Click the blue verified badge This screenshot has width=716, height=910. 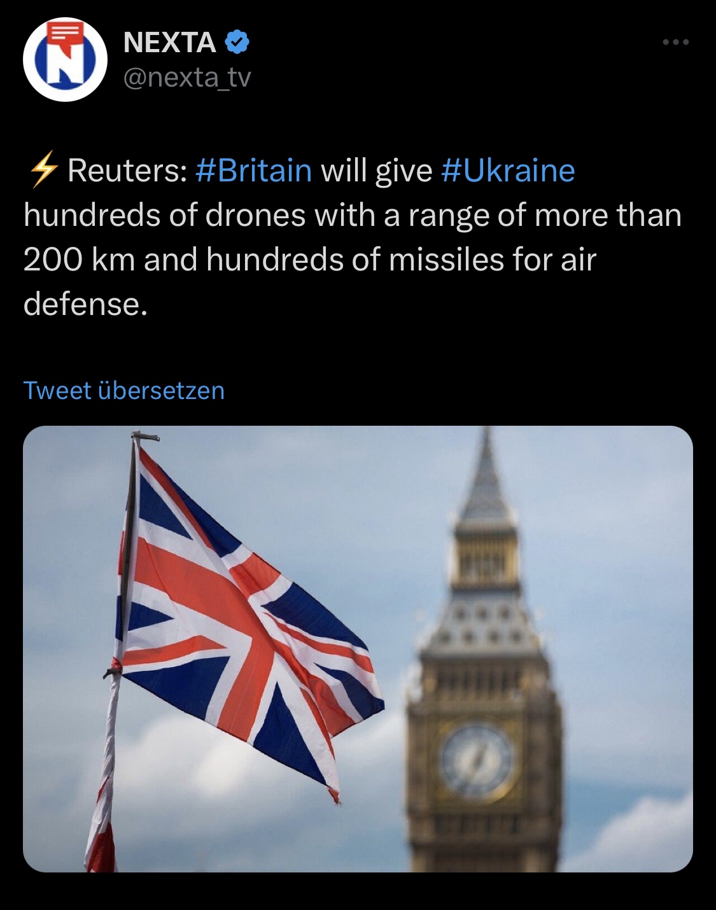(237, 43)
